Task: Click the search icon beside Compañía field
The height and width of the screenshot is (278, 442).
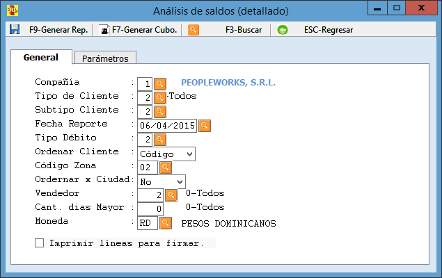Action: click(x=159, y=84)
